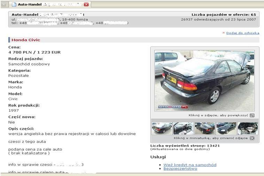
Task: Click the Kliknij w miniaturkę caption text
Action: tap(211, 138)
